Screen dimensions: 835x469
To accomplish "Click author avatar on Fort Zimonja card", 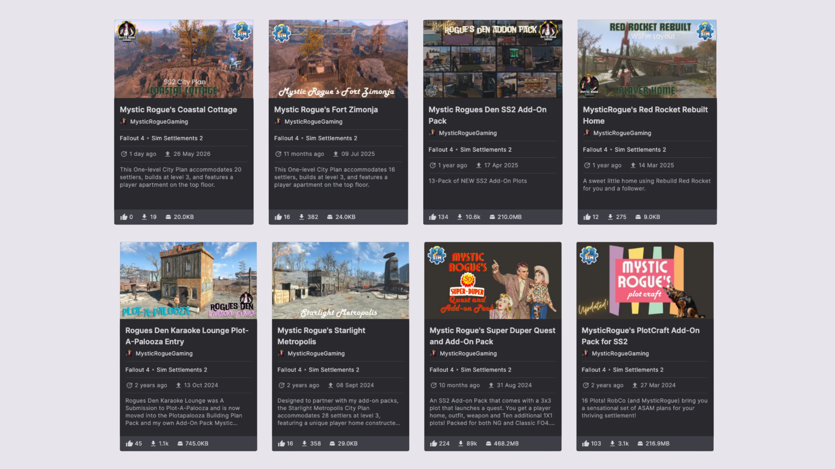I will pyautogui.click(x=278, y=122).
